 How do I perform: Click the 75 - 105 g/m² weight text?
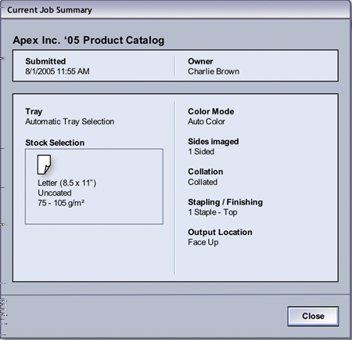61,203
